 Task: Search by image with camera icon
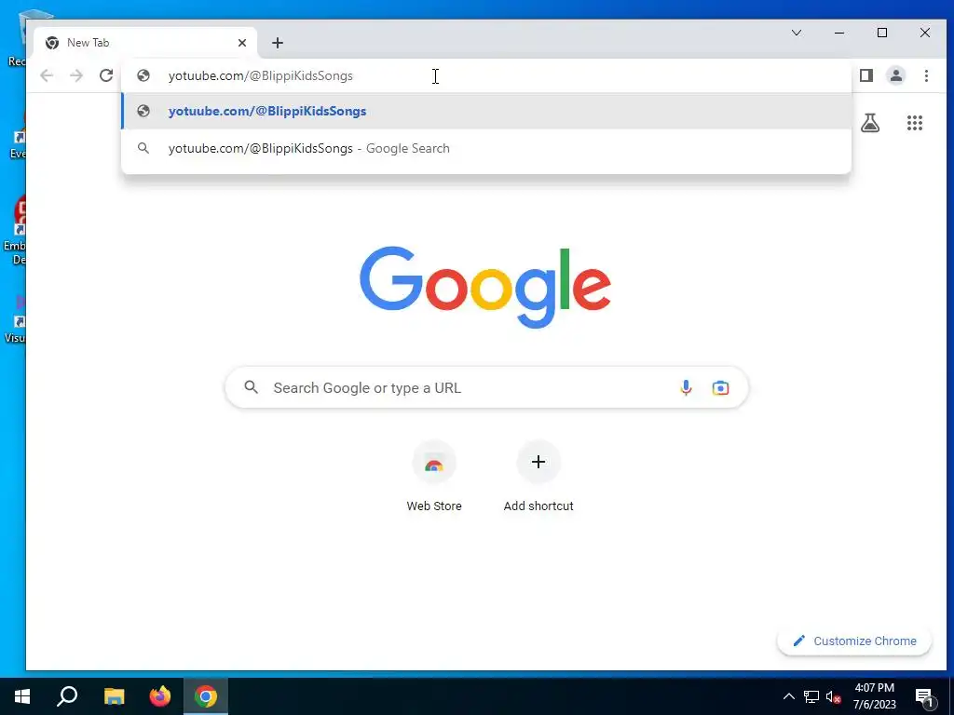point(720,388)
